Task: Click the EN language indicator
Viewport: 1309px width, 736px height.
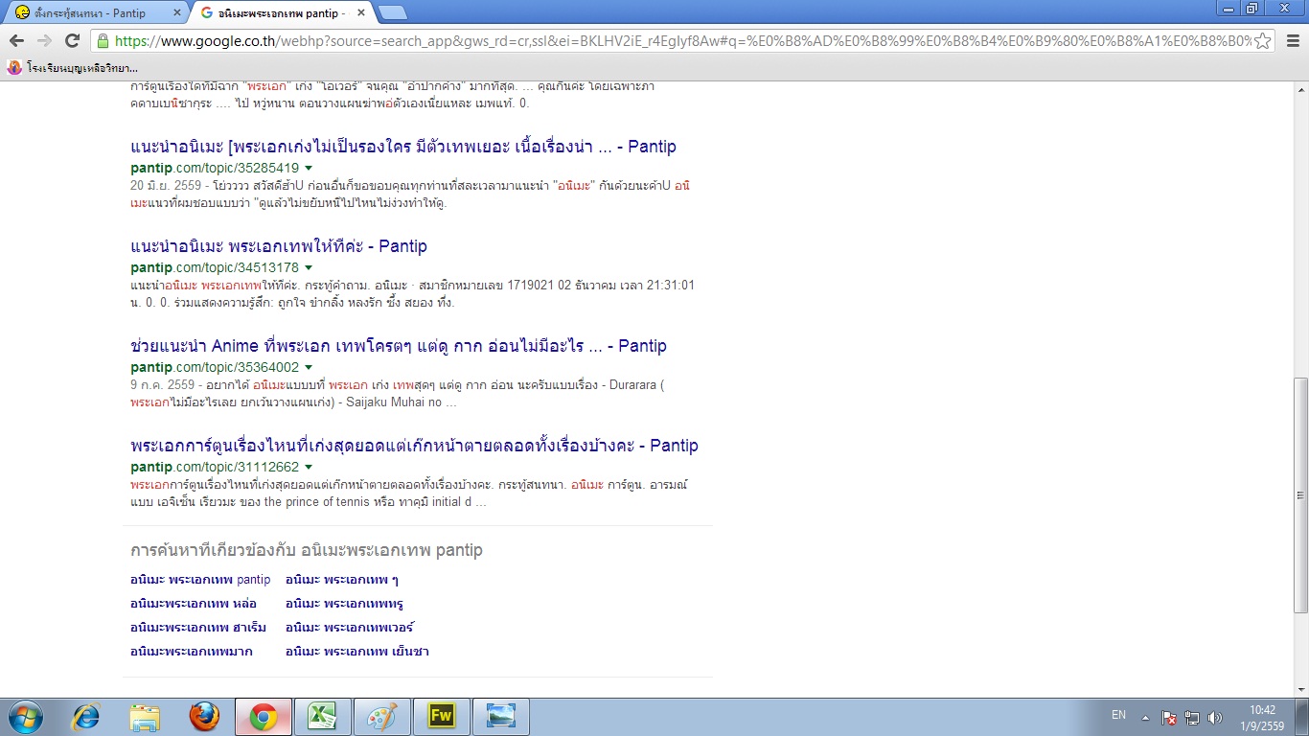Action: (1118, 715)
